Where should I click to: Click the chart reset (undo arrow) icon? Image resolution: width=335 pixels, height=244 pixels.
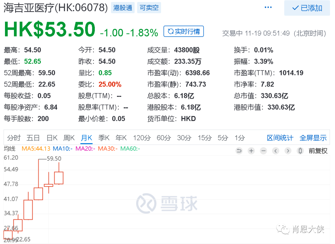click(x=239, y=151)
